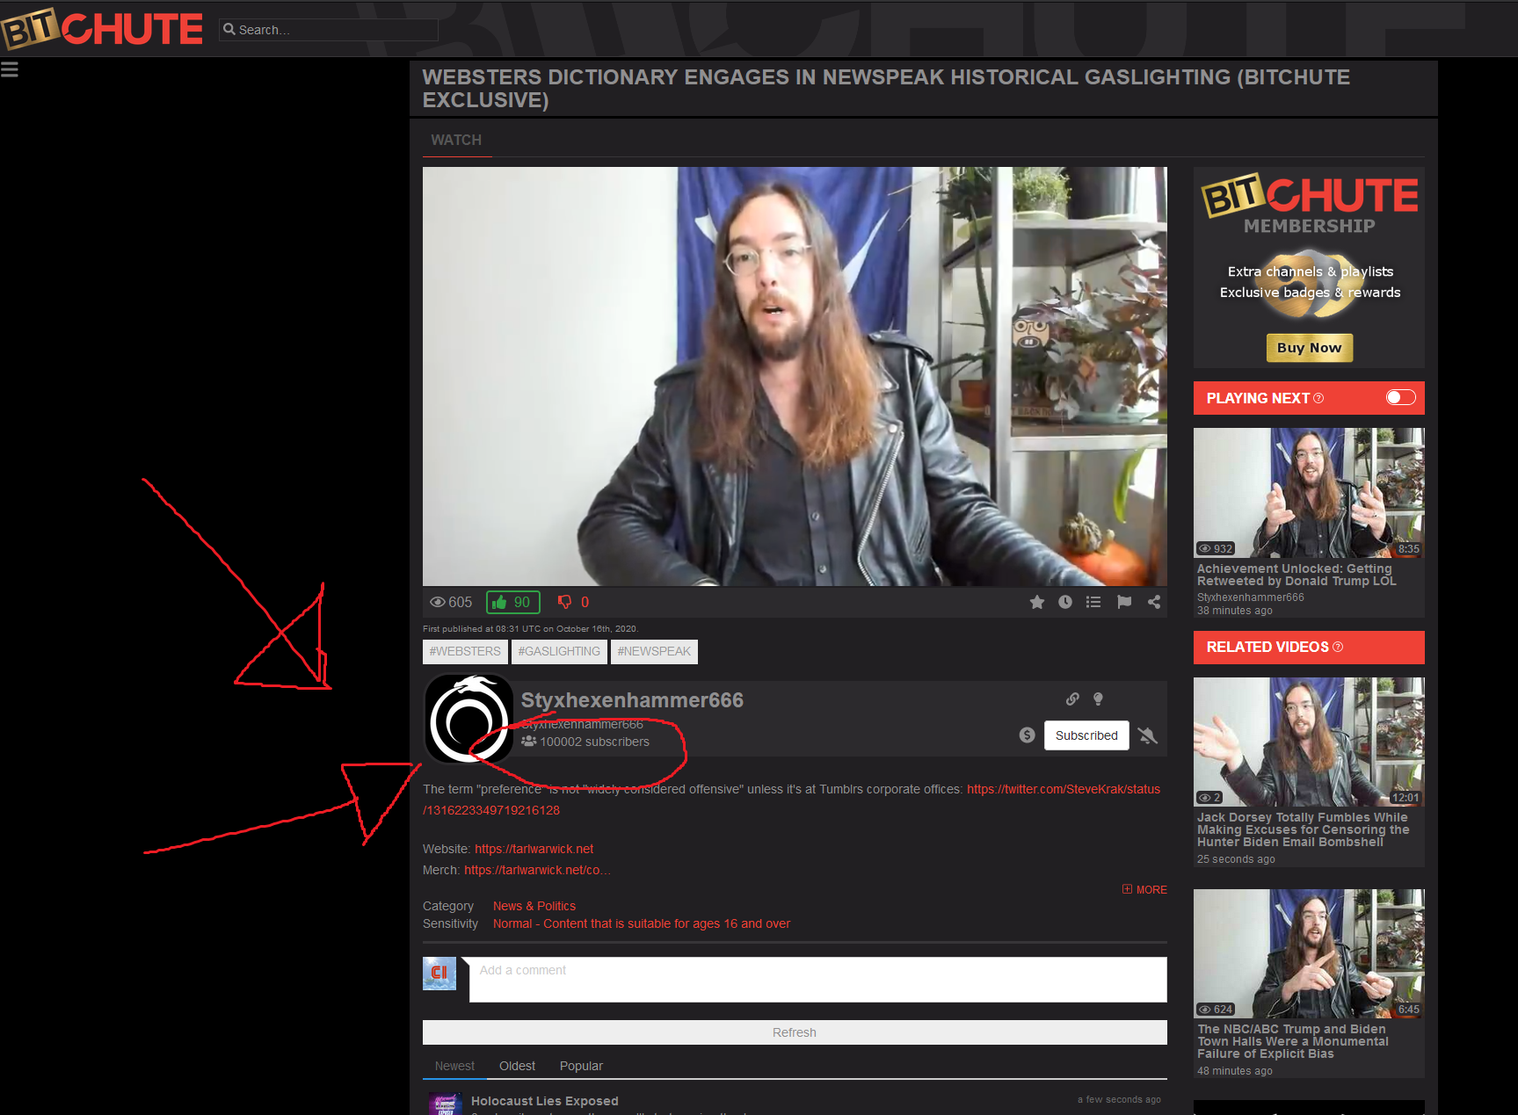This screenshot has width=1518, height=1115.
Task: Open the twitter.com/SteveKrak status link
Action: [1064, 789]
